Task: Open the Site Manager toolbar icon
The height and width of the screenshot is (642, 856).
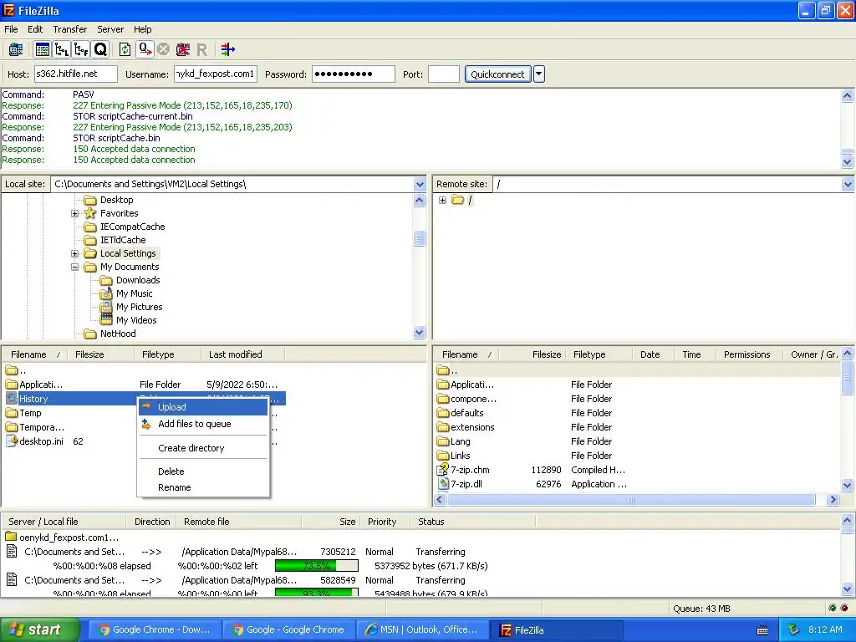Action: (x=15, y=49)
